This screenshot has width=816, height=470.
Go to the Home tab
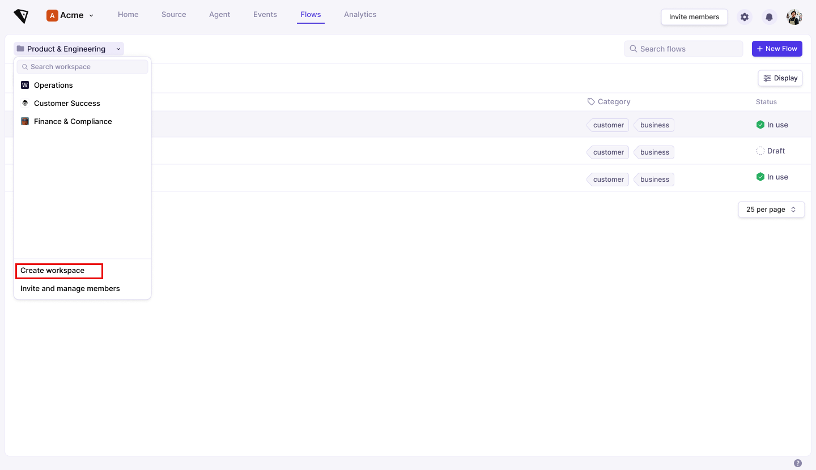pyautogui.click(x=128, y=15)
